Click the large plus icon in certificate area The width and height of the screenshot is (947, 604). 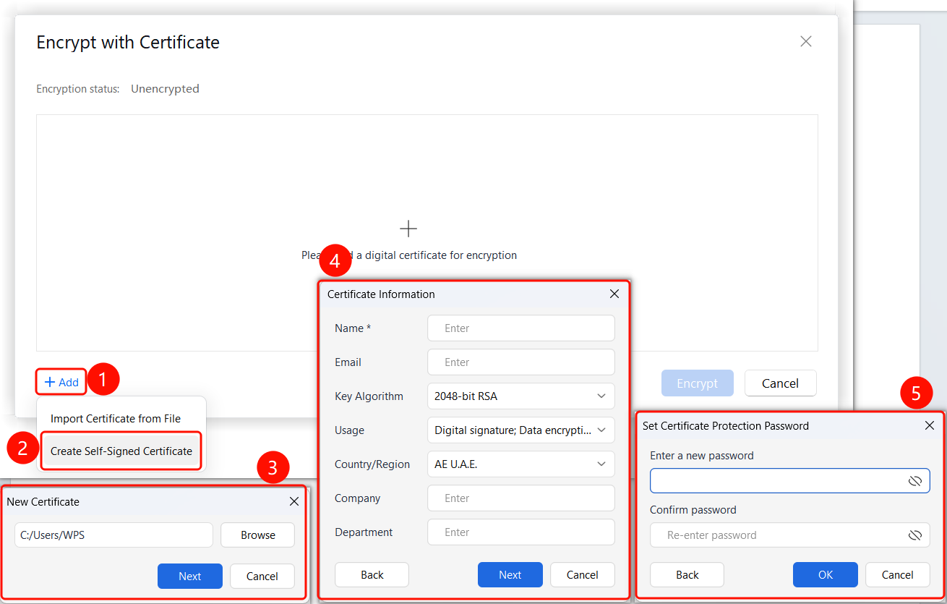pos(408,229)
